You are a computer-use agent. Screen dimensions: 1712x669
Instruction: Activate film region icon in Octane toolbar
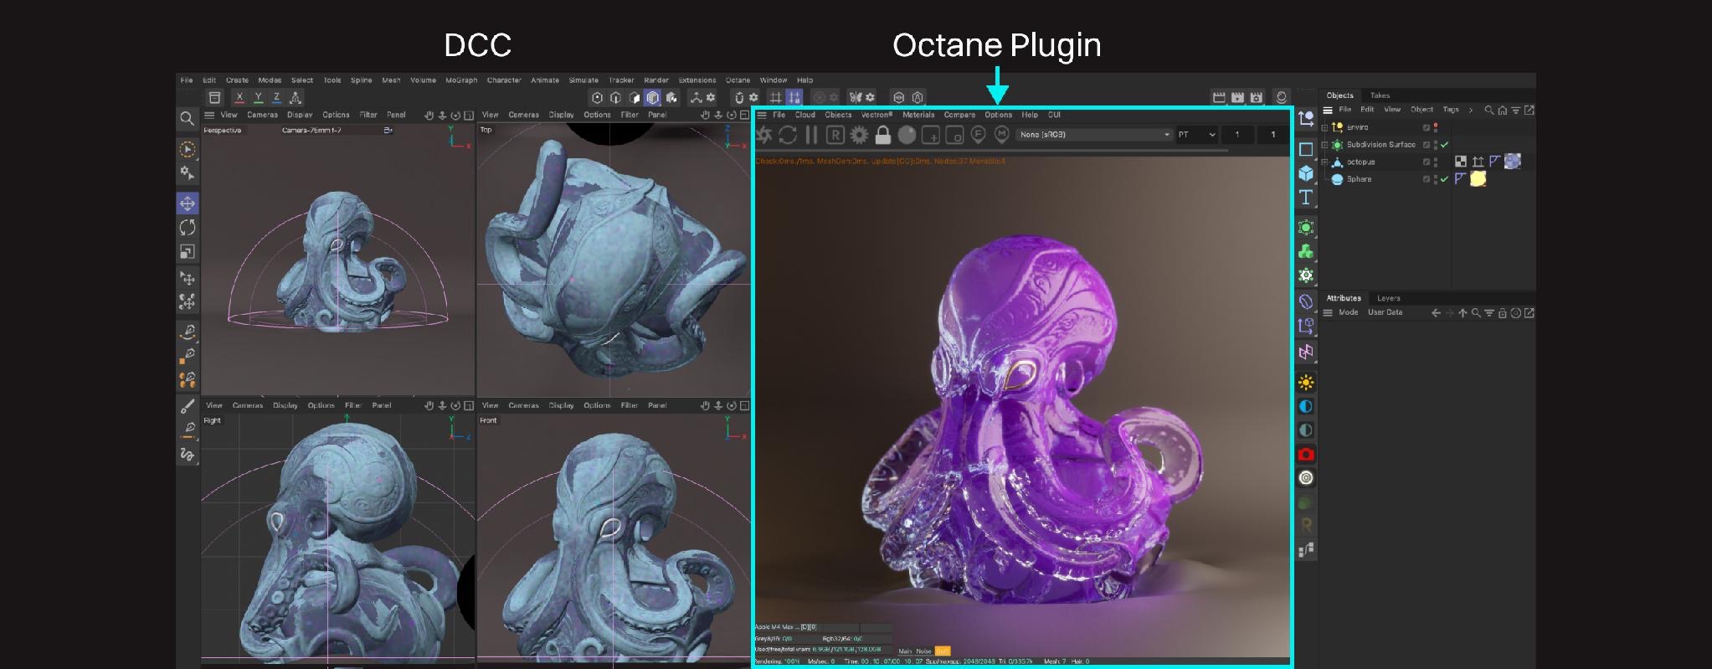pos(954,135)
